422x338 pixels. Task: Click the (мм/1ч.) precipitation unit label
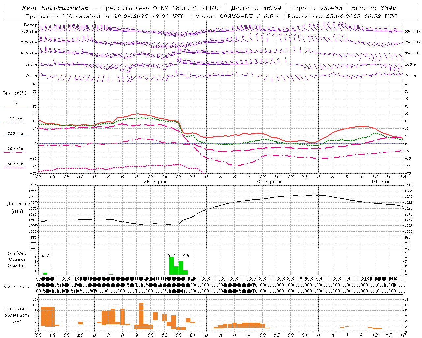click(x=17, y=266)
